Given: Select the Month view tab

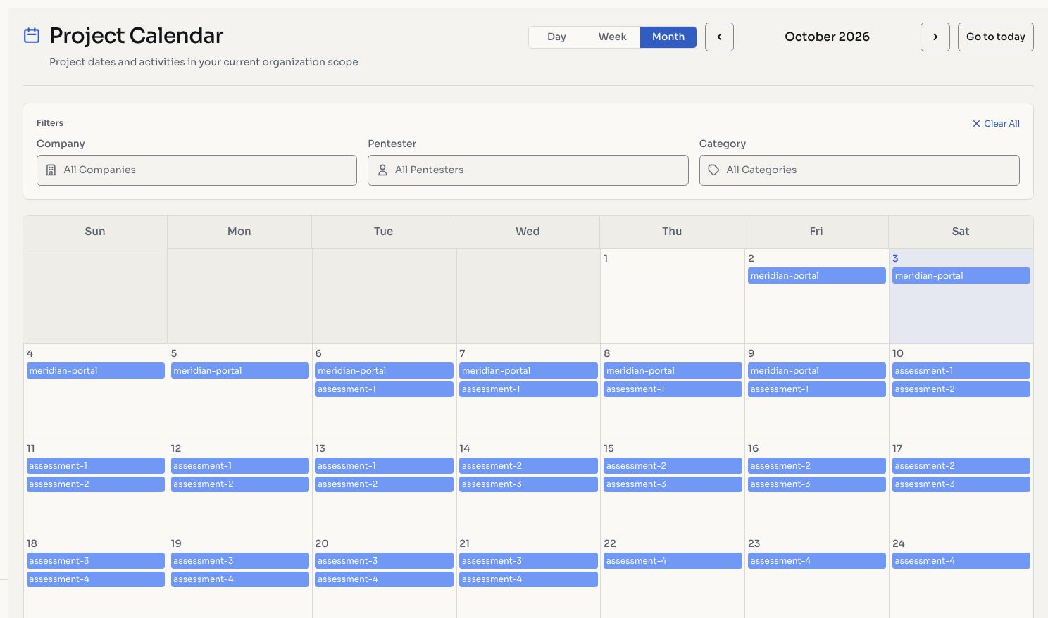Looking at the screenshot, I should click(668, 37).
